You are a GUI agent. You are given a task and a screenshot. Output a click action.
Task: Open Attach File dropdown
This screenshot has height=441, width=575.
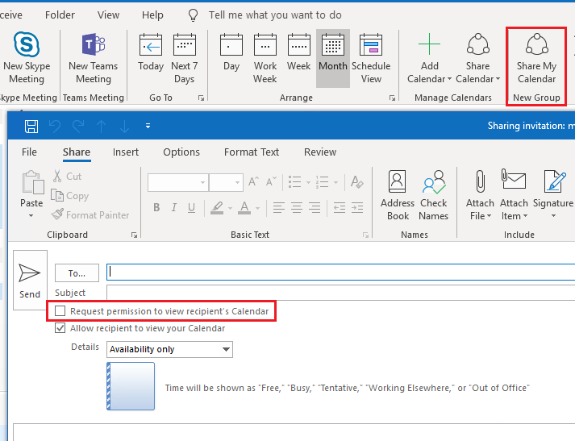[x=480, y=195]
